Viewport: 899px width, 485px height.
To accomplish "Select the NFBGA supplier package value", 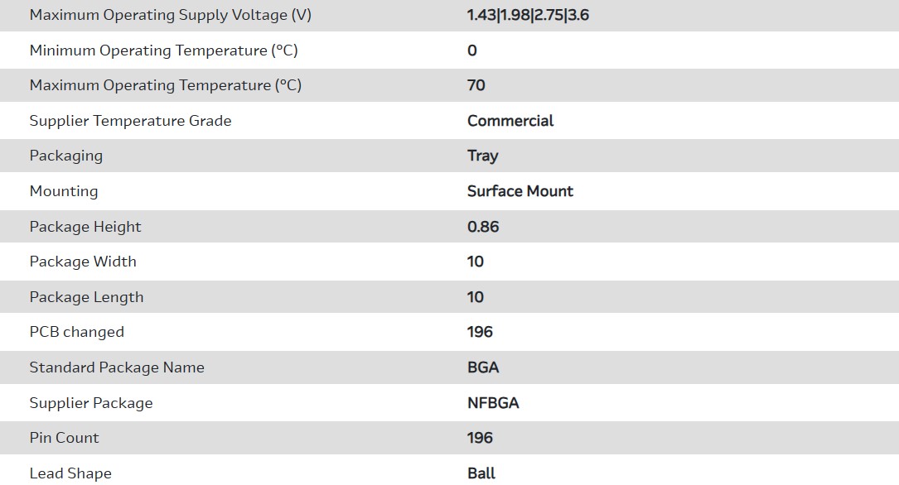I will tap(493, 403).
